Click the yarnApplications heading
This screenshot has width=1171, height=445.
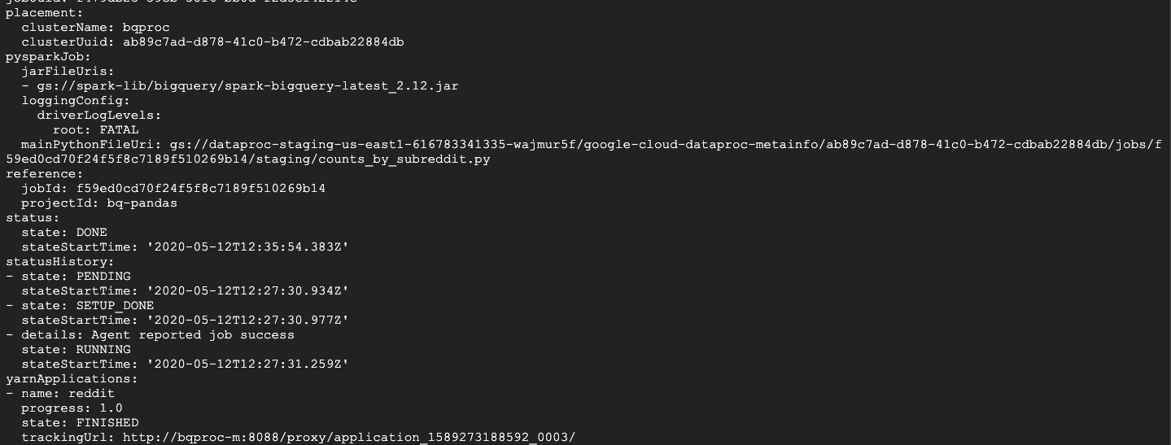(x=72, y=379)
